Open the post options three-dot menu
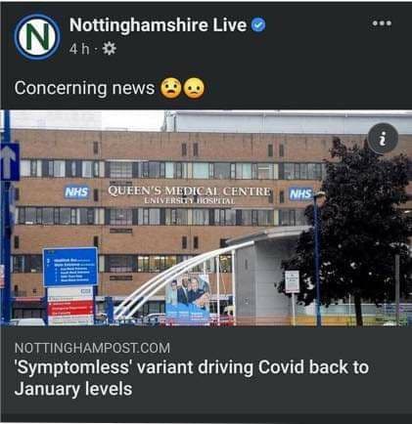This screenshot has width=412, height=424. pos(382,23)
